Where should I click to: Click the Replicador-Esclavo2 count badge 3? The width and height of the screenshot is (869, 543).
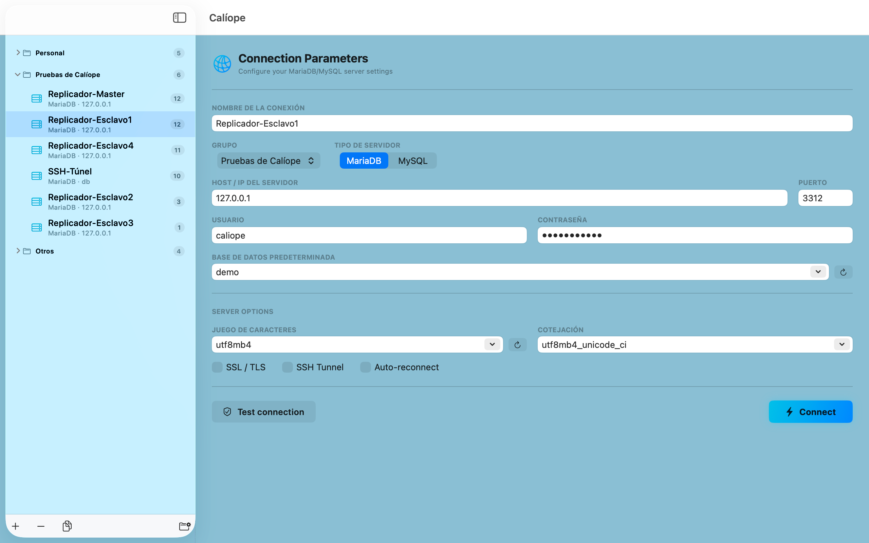click(179, 202)
